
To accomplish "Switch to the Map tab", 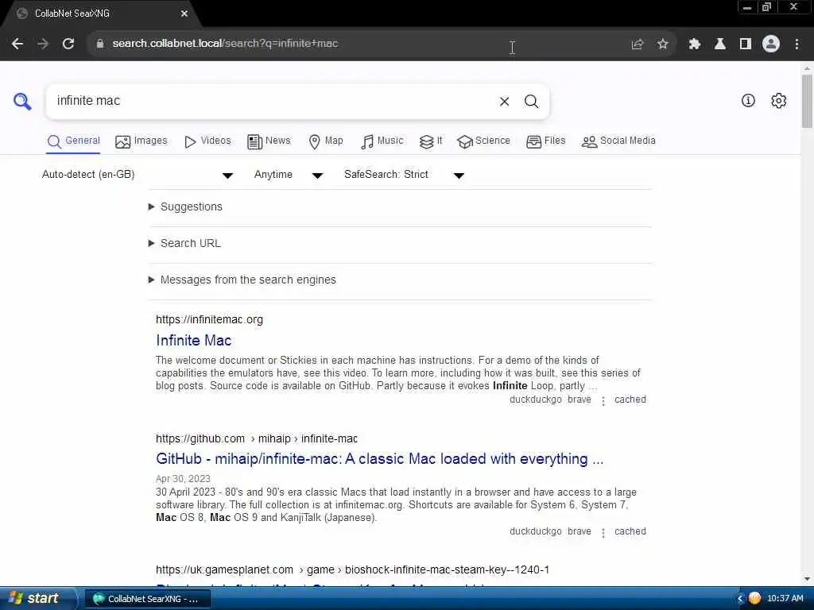I will 326,141.
